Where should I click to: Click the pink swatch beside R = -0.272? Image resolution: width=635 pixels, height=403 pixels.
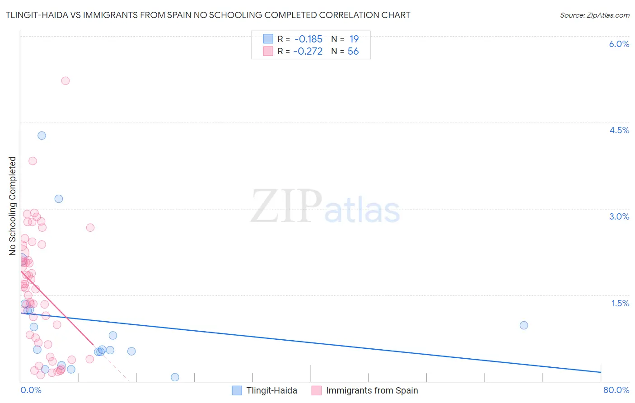click(268, 51)
